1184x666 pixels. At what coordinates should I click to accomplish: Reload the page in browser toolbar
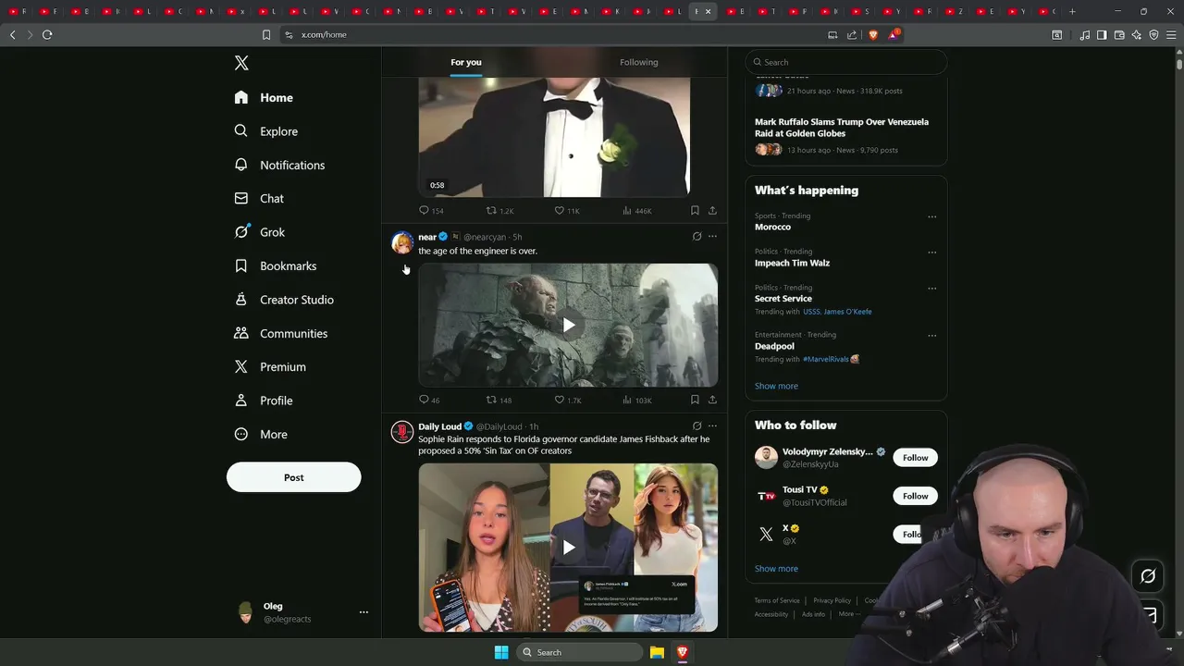point(47,34)
